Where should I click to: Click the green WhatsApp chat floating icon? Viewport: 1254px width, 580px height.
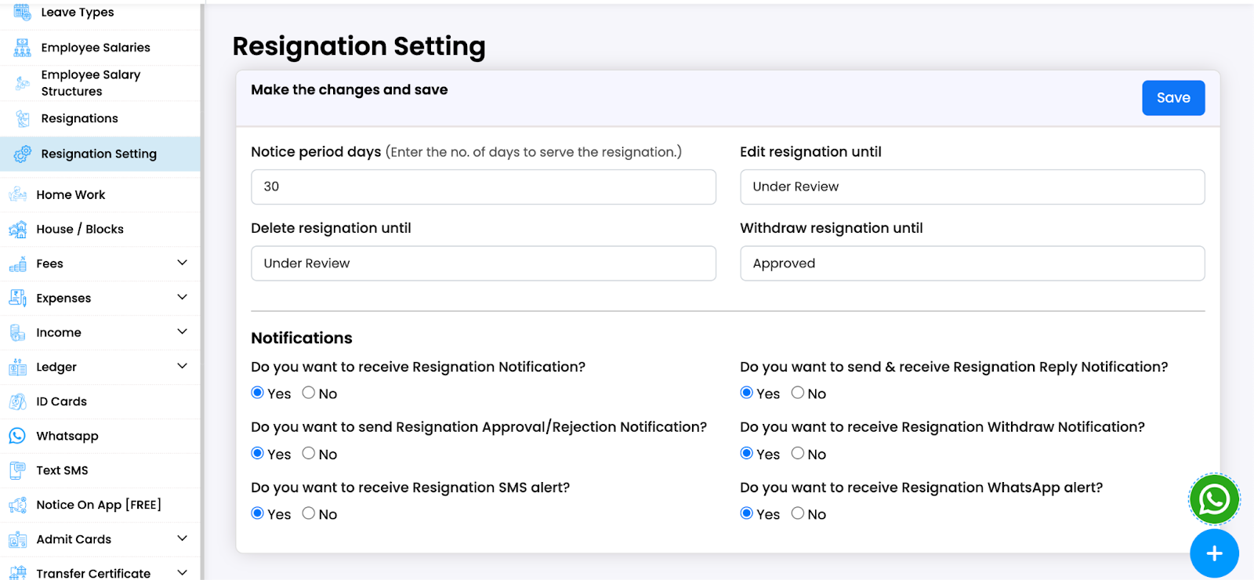[1214, 499]
